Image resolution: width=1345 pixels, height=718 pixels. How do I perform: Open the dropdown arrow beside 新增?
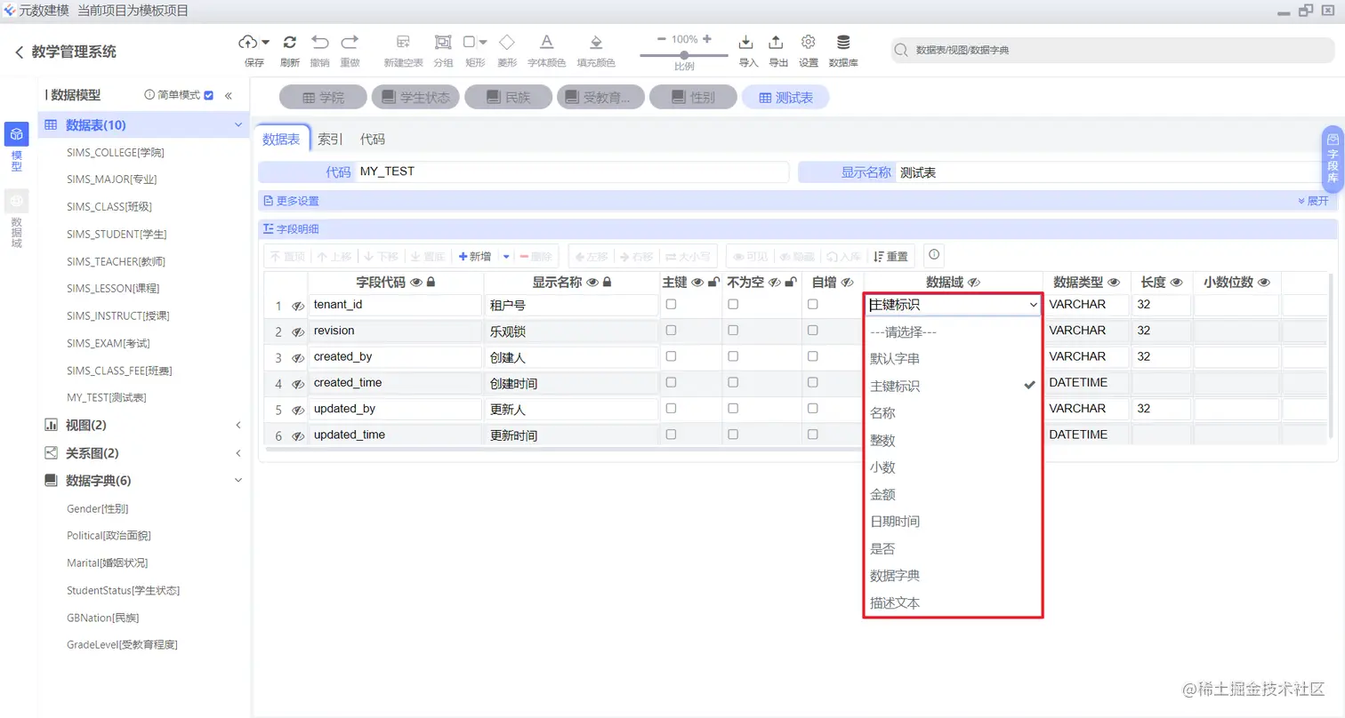(x=506, y=256)
